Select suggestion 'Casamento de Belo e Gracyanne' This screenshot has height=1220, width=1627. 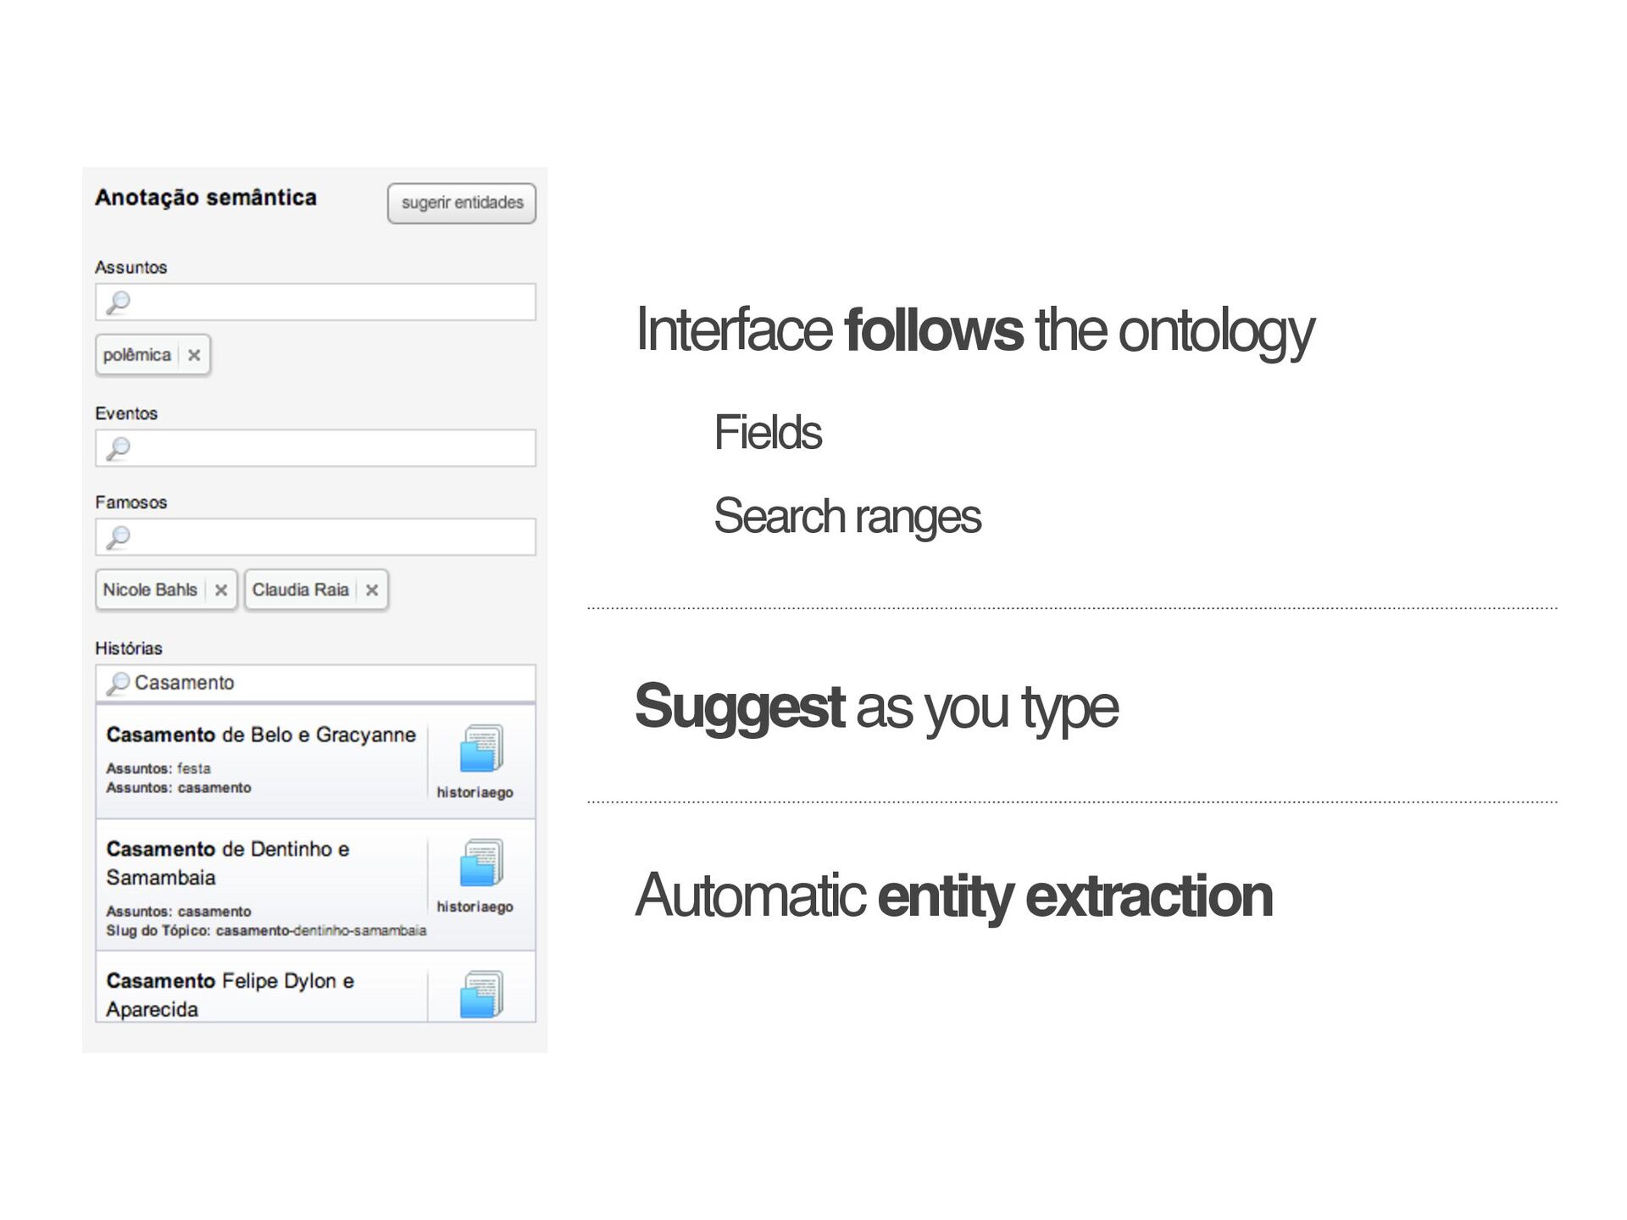[261, 735]
